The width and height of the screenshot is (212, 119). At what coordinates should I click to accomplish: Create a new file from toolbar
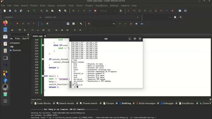(x=5, y=11)
